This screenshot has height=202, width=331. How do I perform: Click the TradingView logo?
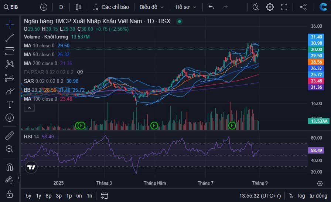pyautogui.click(x=31, y=167)
